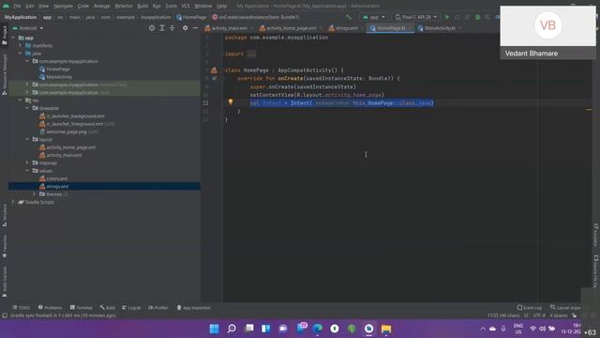The width and height of the screenshot is (600, 338).
Task: Open the app run configuration dropdown
Action: (373, 17)
